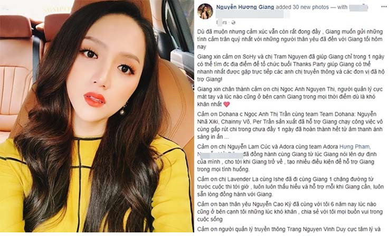The height and width of the screenshot is (236, 389).
Task: Click the blurred name beside Hưng Pham
Action: coord(220,154)
